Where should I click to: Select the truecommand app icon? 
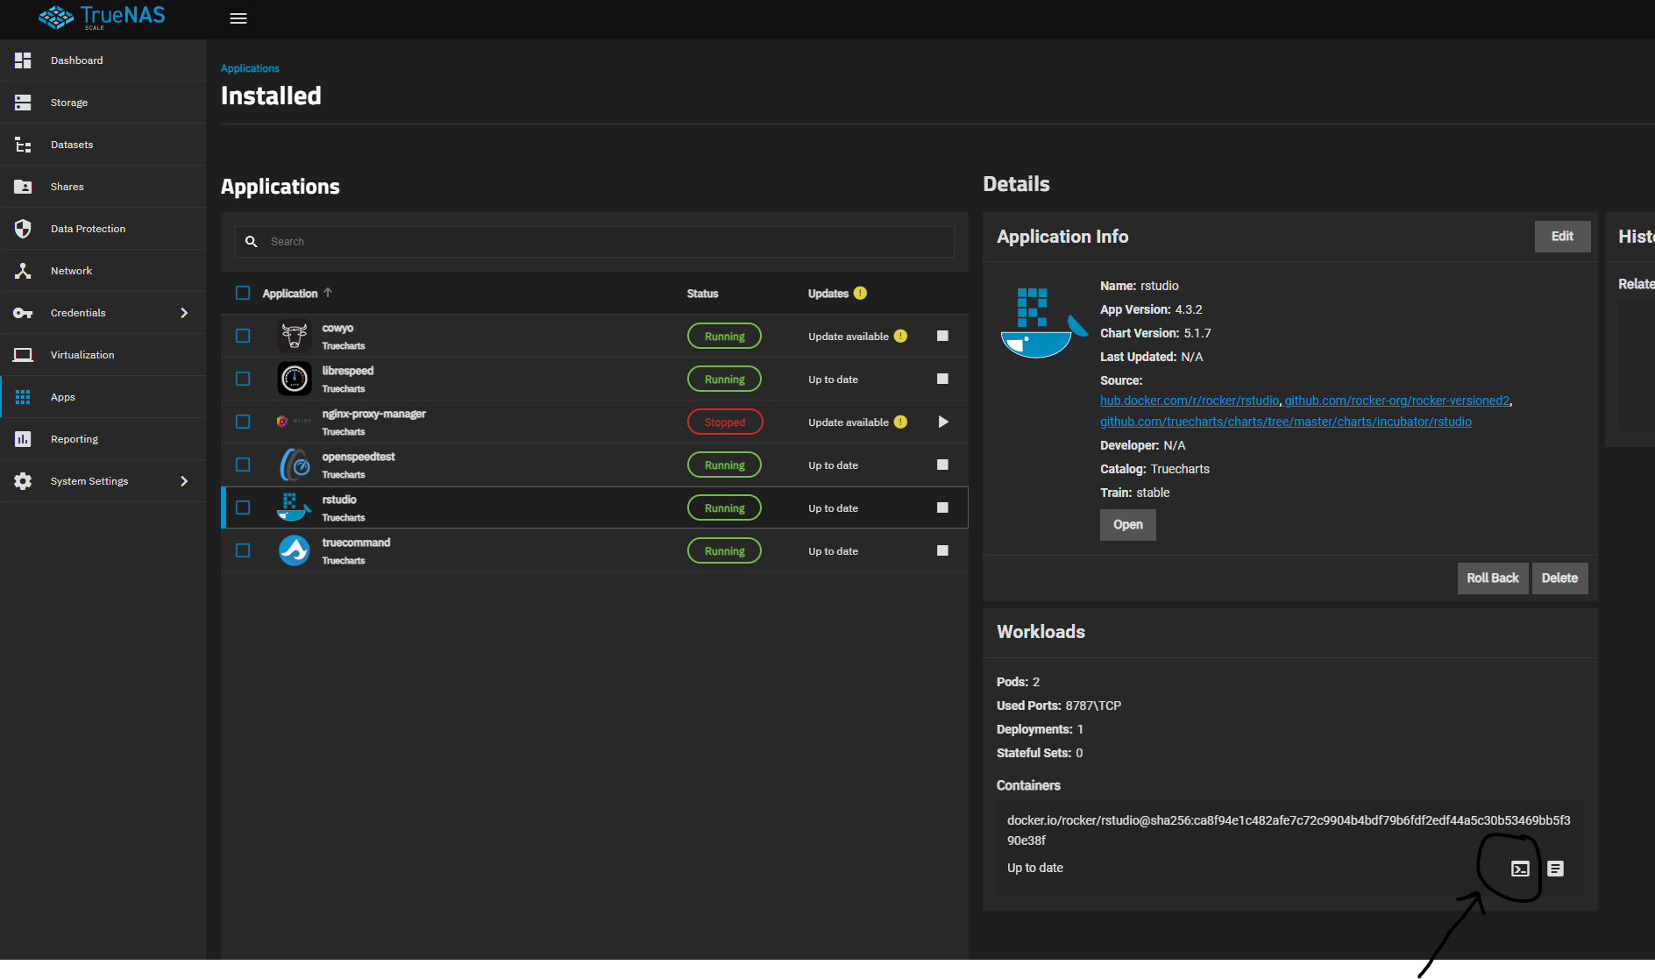(x=295, y=550)
